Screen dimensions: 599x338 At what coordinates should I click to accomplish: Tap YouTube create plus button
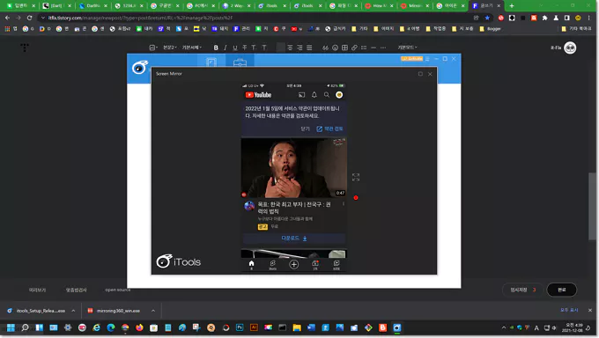point(293,264)
